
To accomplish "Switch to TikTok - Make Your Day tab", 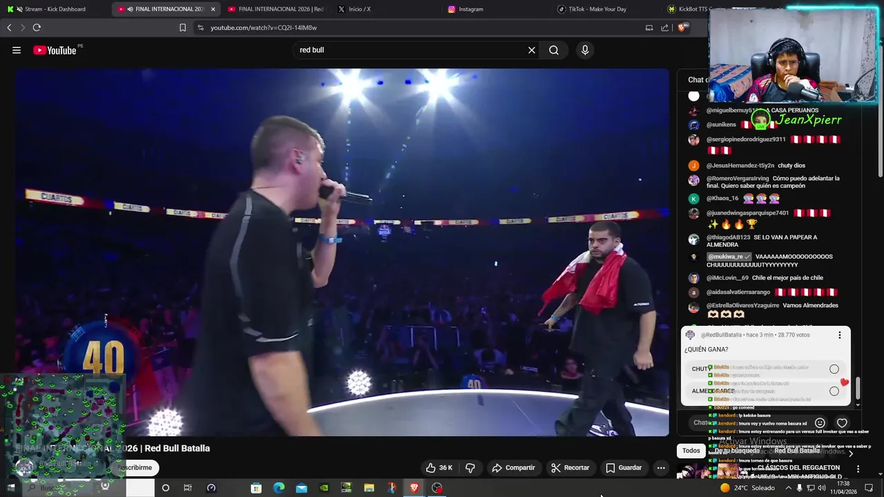I will 598,9.
